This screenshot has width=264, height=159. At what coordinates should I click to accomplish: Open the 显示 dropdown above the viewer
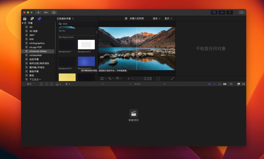168,18
